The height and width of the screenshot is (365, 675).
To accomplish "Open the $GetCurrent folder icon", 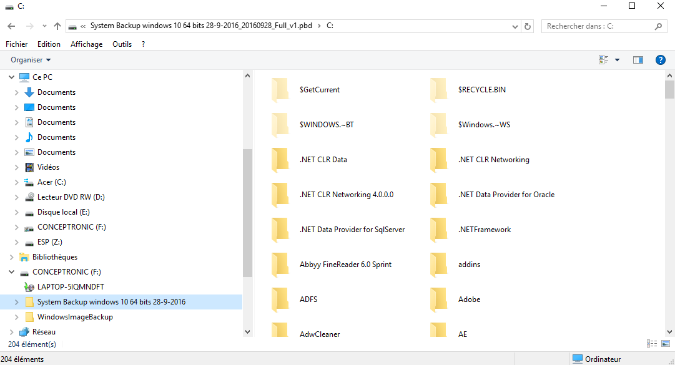I will click(280, 89).
